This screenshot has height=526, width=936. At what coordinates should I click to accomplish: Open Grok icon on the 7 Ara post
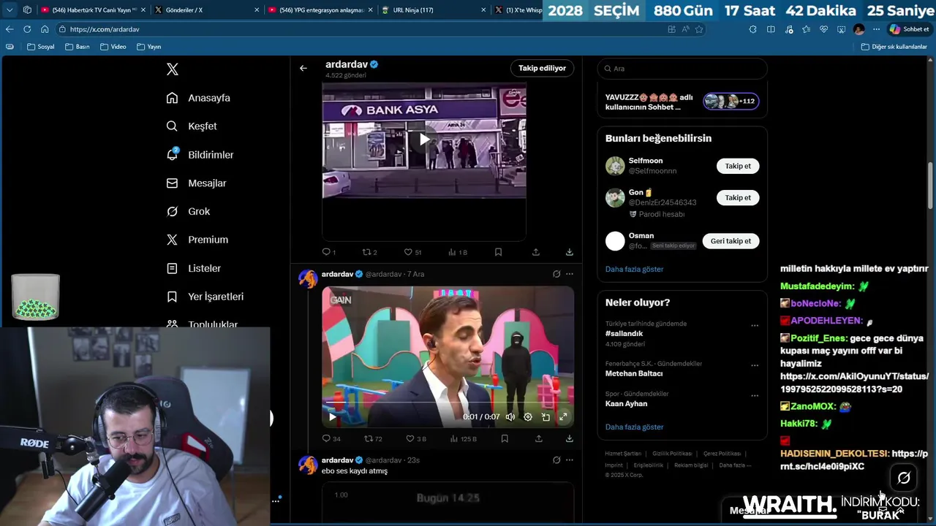(556, 274)
